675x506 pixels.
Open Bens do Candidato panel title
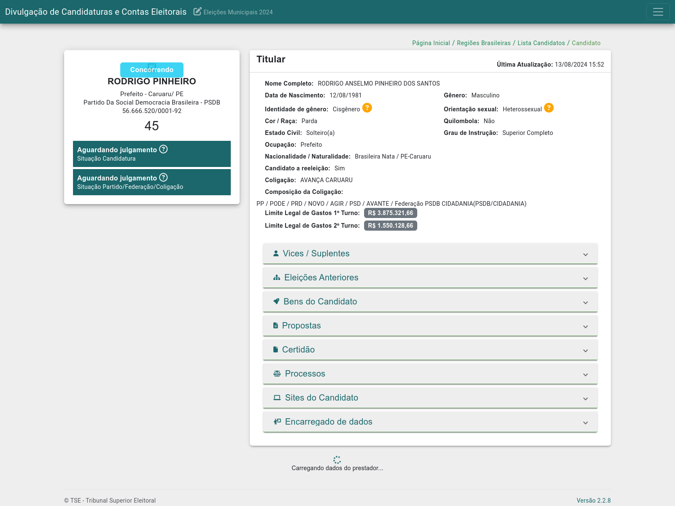(x=320, y=301)
